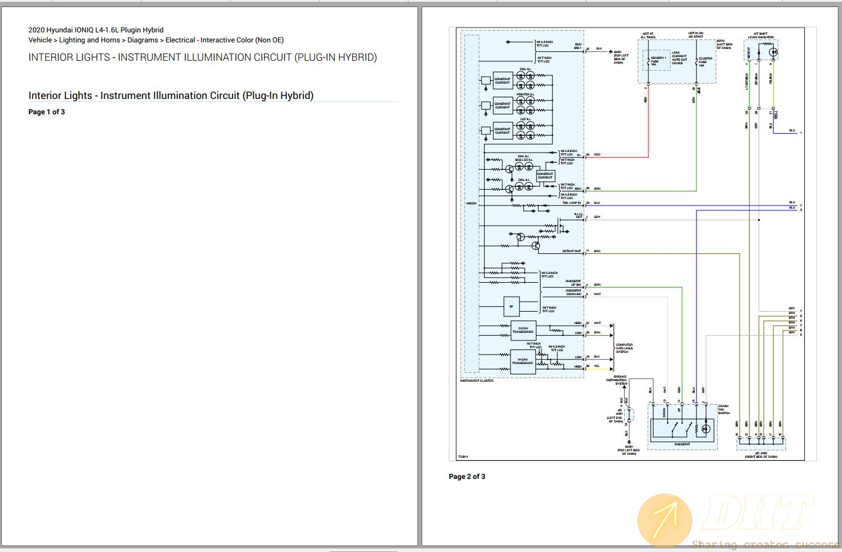Click the 'COMPUTER DATA LINES SYSTEM' label
Image resolution: width=842 pixels, height=552 pixels.
624,348
